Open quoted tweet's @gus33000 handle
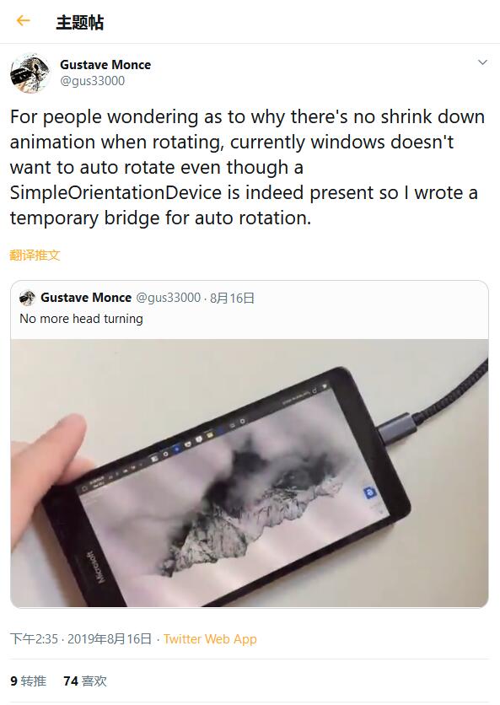This screenshot has height=705, width=500. tap(168, 298)
